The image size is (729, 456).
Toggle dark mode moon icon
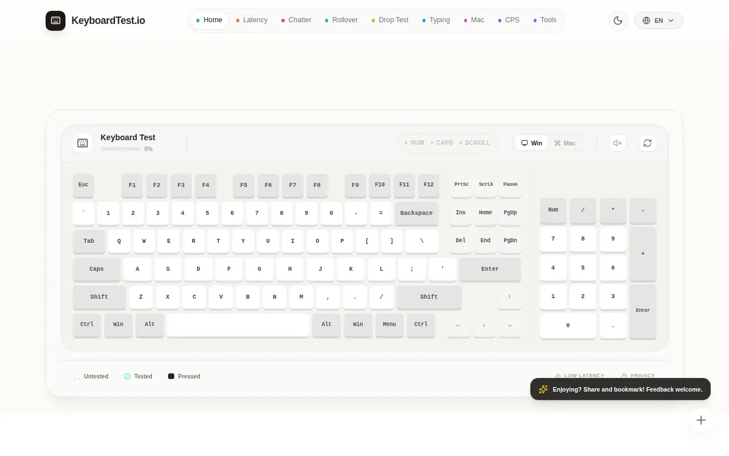(x=618, y=21)
